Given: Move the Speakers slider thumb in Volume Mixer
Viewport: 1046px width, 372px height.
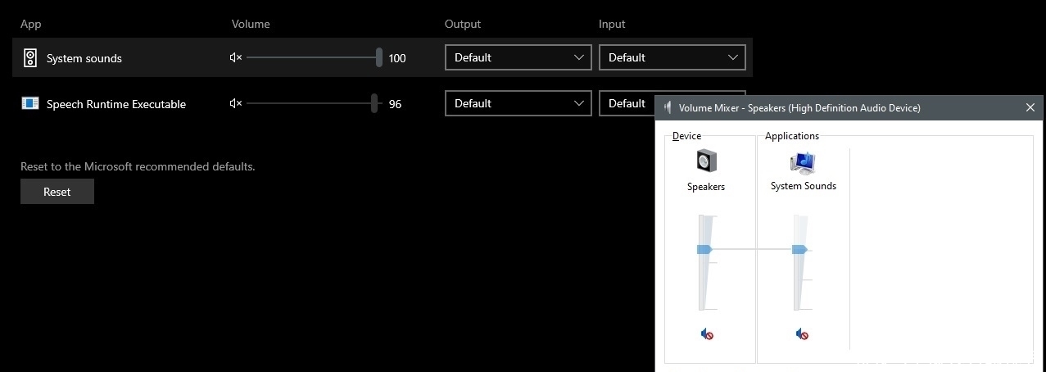Looking at the screenshot, I should (704, 249).
